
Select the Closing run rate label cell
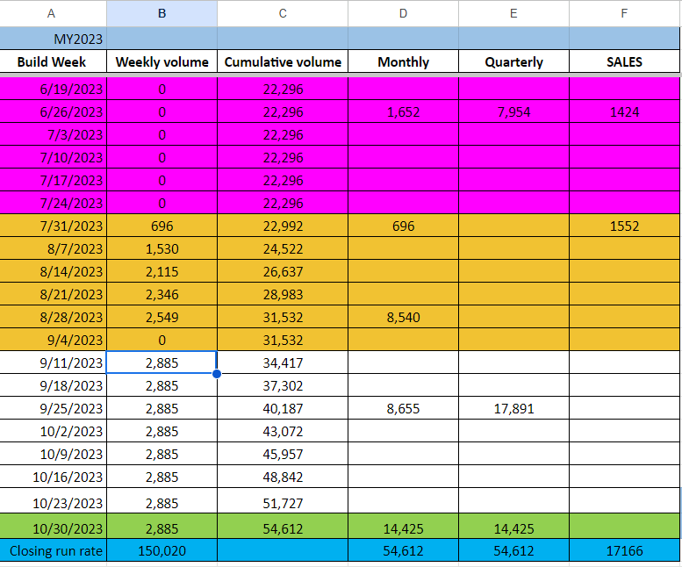point(53,551)
